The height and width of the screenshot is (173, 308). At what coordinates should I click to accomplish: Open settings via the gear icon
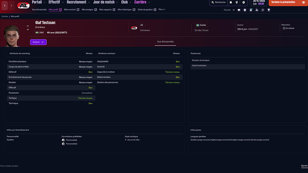[243, 2]
